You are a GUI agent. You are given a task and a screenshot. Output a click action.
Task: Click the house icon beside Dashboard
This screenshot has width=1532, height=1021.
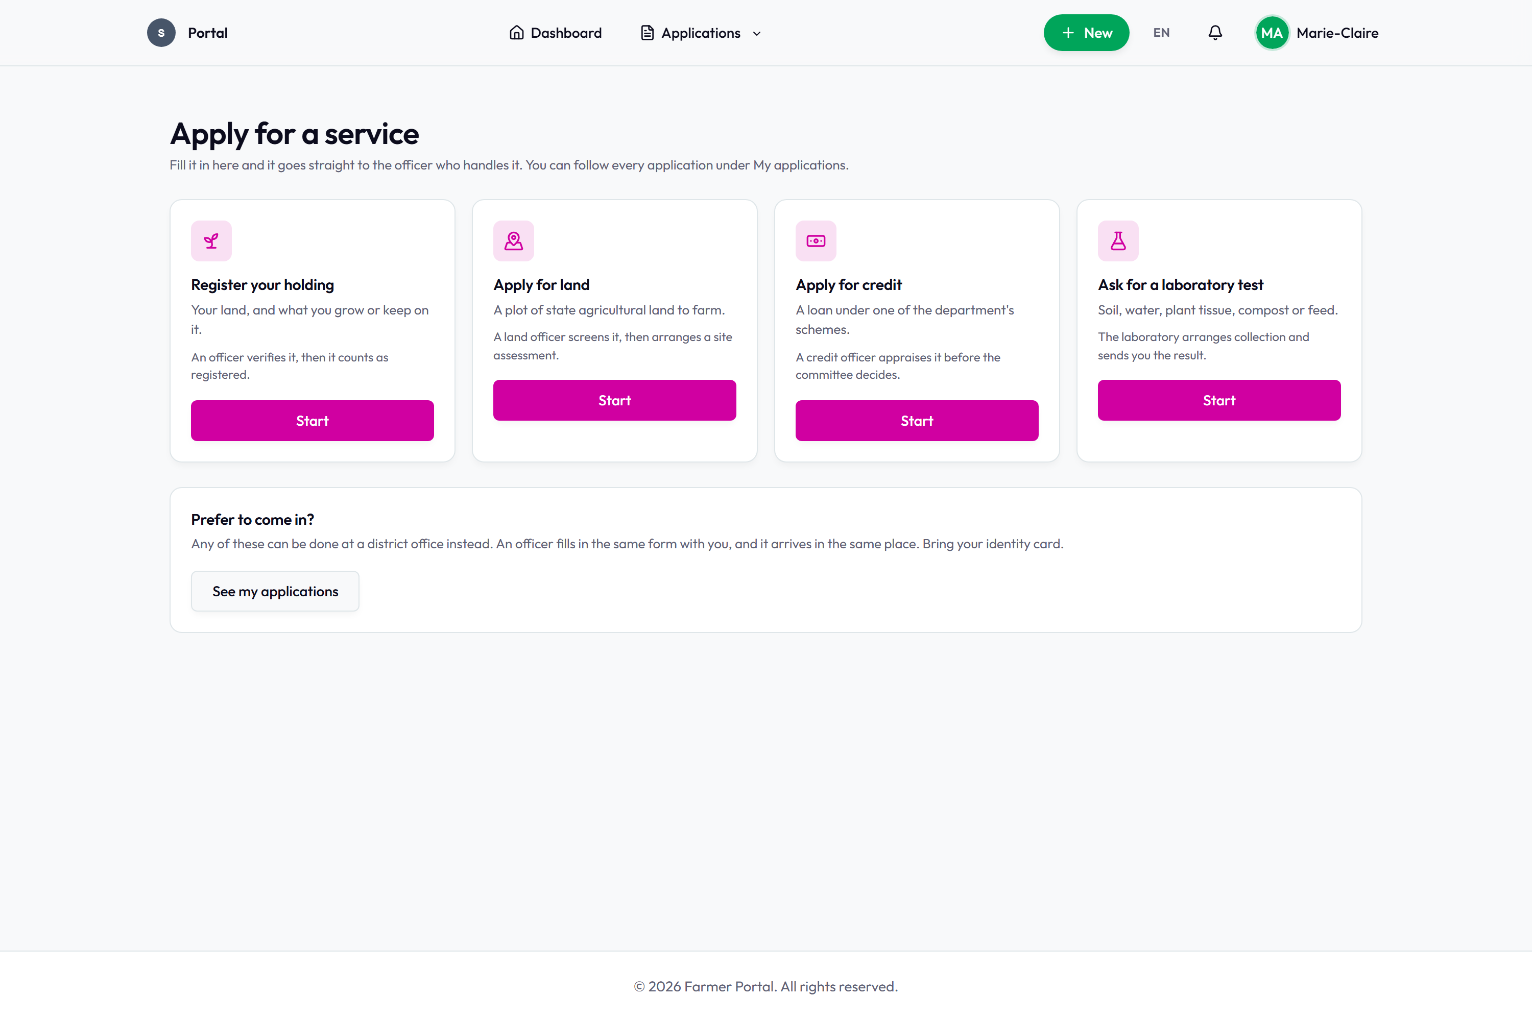(516, 33)
